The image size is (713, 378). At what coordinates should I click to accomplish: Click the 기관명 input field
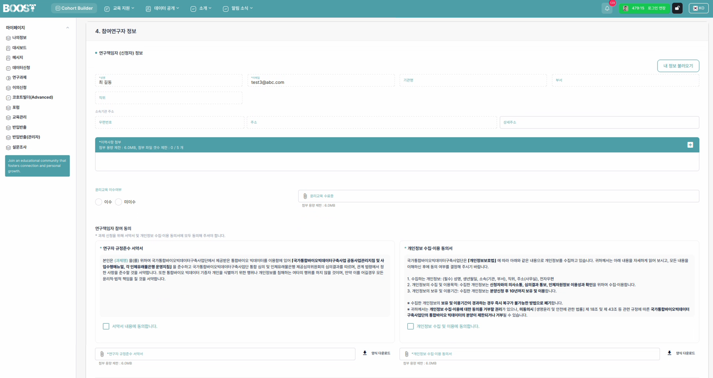point(473,80)
